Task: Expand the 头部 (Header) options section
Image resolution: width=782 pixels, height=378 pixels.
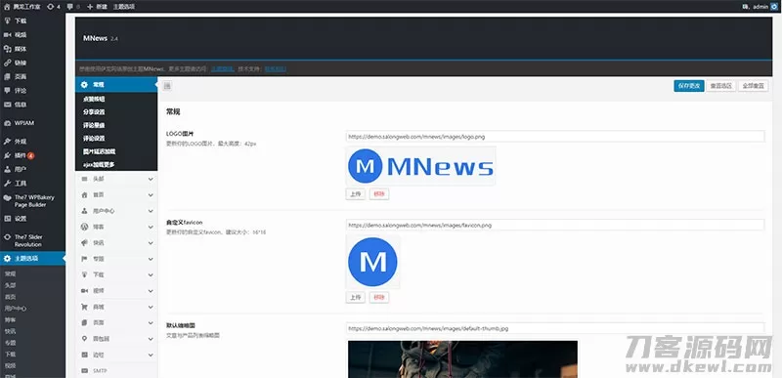Action: click(x=116, y=179)
